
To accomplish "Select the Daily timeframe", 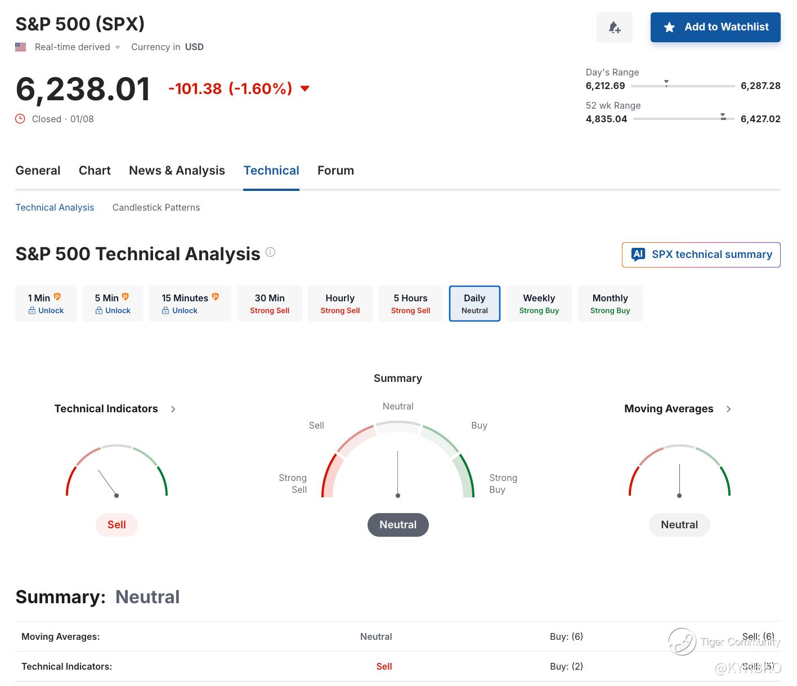I will click(x=474, y=304).
